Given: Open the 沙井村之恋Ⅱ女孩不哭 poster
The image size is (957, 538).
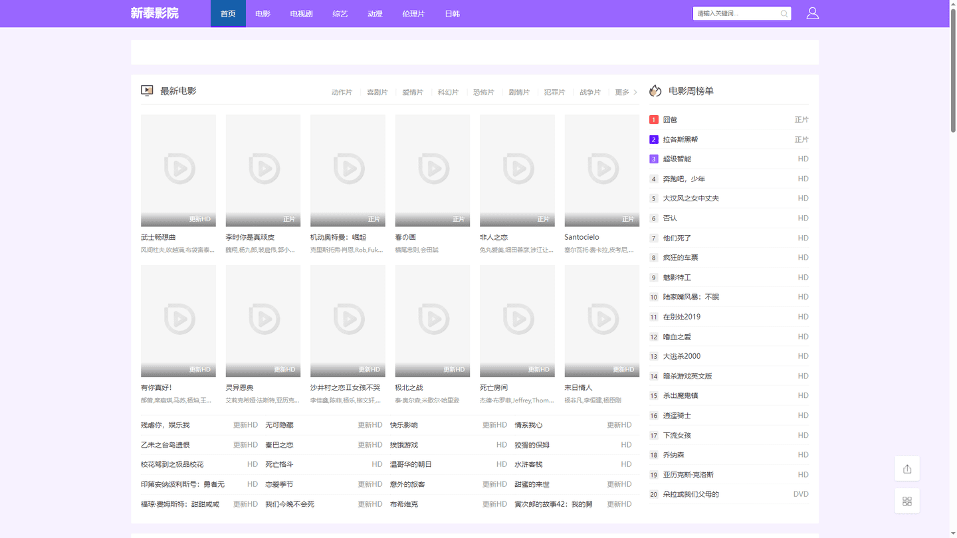Looking at the screenshot, I should pyautogui.click(x=348, y=321).
